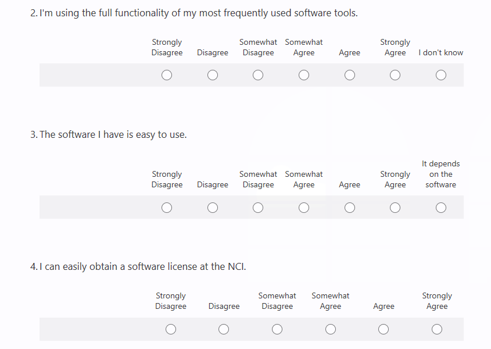Mark Agree for question 3
491x349 pixels.
pyautogui.click(x=350, y=208)
